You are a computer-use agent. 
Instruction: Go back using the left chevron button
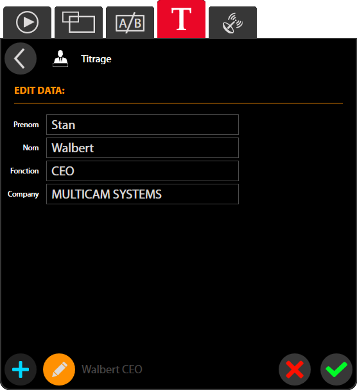(x=21, y=58)
